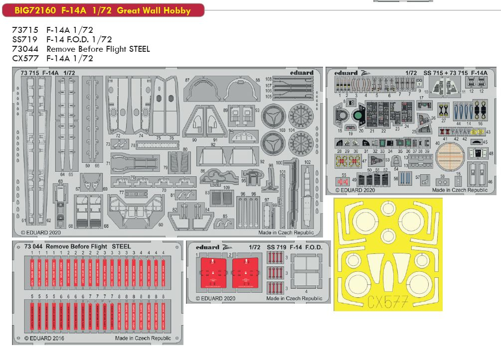Select the '73044 Remove Before Flight STEEL' line

(81, 49)
